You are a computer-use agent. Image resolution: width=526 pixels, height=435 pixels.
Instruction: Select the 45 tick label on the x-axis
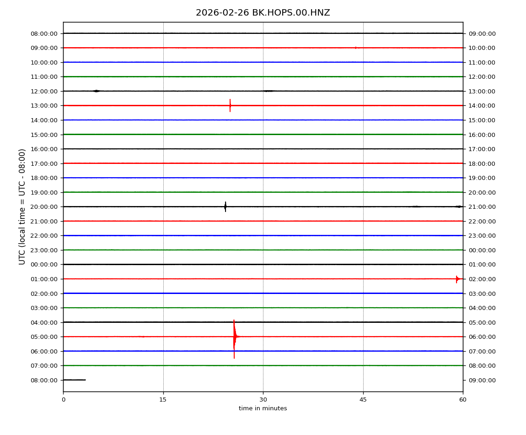[x=363, y=400]
